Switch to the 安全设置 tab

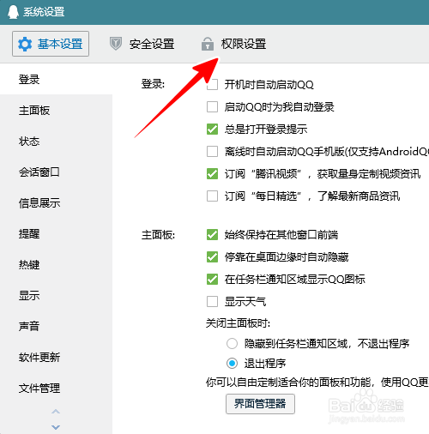(x=142, y=44)
